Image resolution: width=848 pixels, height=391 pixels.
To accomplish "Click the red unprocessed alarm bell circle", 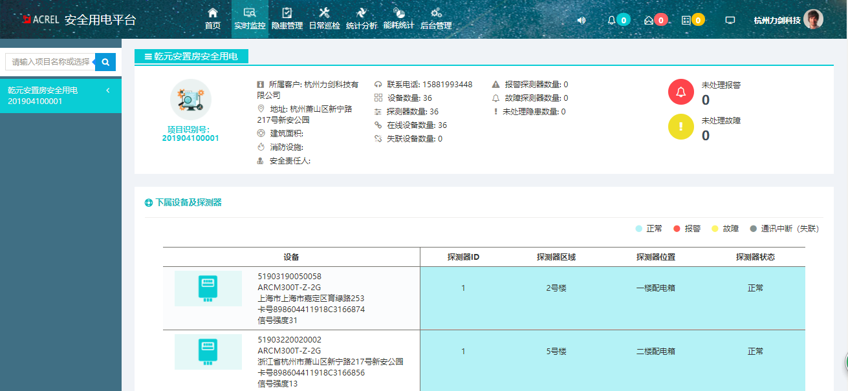I will pyautogui.click(x=680, y=92).
